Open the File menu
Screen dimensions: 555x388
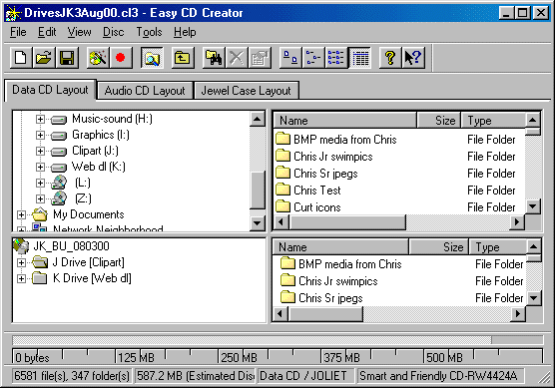click(x=18, y=32)
